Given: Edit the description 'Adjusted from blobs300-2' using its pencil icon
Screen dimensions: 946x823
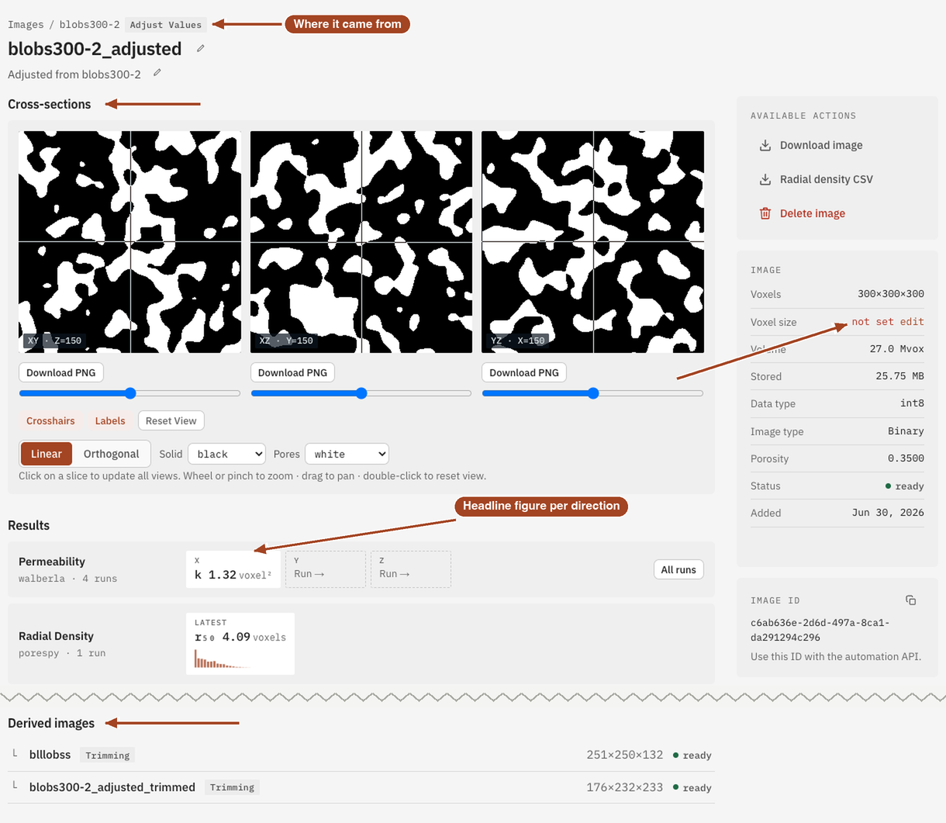Looking at the screenshot, I should tap(157, 72).
